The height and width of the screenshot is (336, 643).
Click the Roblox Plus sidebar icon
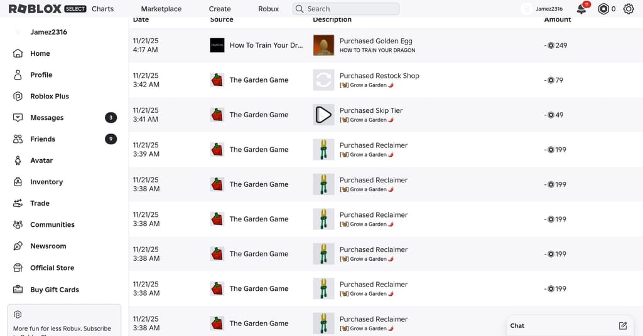point(18,96)
